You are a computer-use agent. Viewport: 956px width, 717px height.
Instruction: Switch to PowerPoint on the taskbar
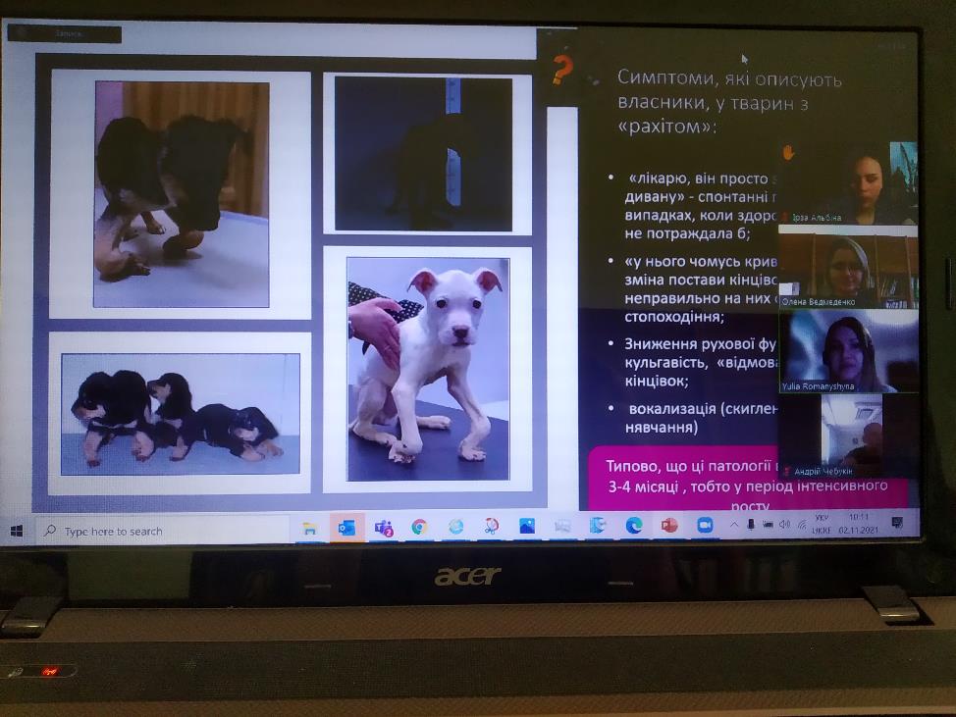(x=669, y=525)
